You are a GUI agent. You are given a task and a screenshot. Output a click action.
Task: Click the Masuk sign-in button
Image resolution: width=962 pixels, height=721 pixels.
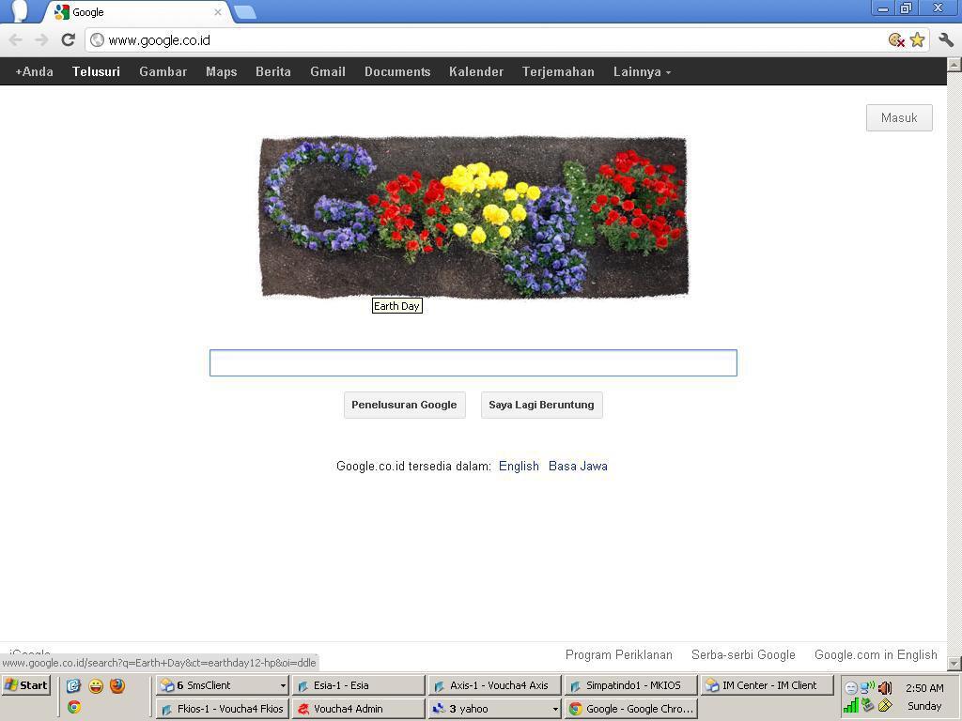tap(899, 117)
